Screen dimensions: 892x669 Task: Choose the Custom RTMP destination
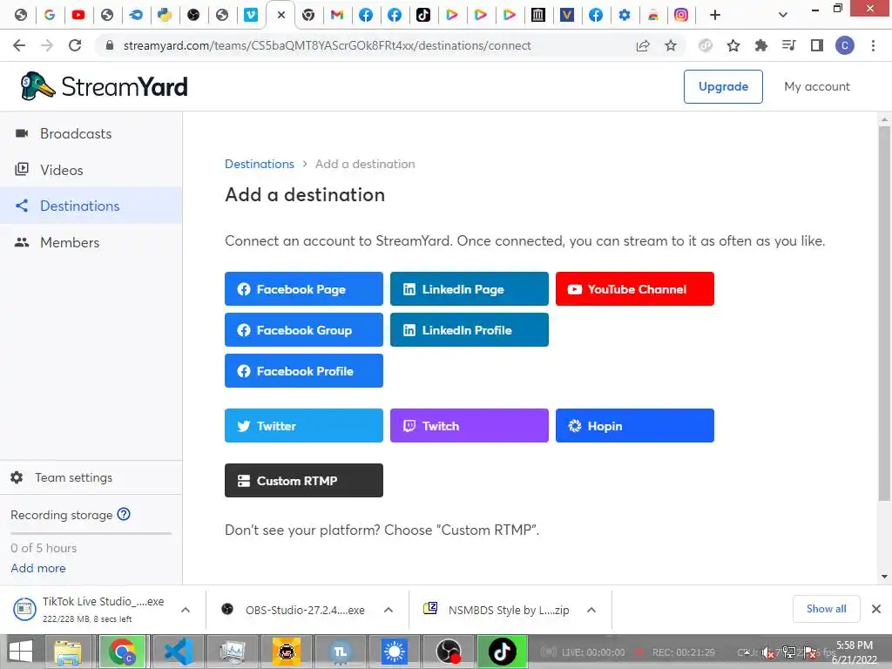tap(304, 481)
